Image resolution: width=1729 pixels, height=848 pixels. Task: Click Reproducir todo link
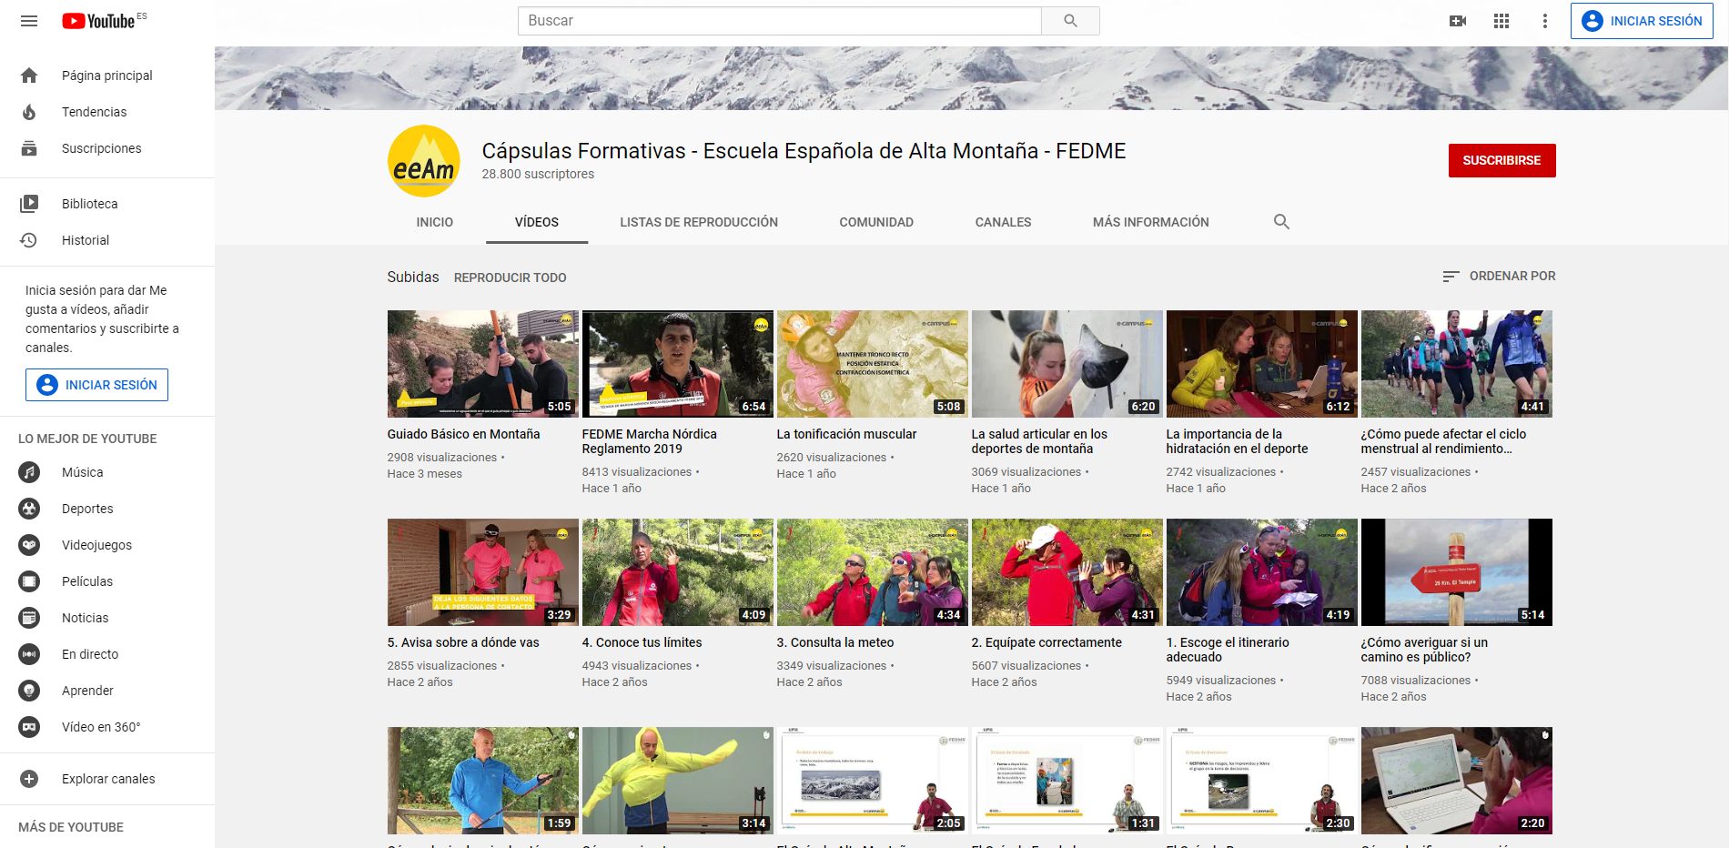coord(510,278)
